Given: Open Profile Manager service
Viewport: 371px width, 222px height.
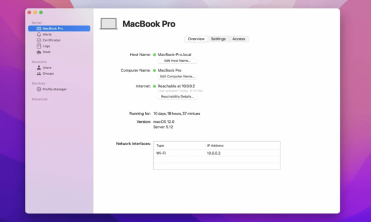Looking at the screenshot, I should click(54, 89).
